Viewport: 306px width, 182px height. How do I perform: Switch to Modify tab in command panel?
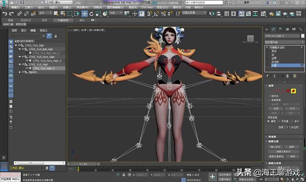coord(273,30)
